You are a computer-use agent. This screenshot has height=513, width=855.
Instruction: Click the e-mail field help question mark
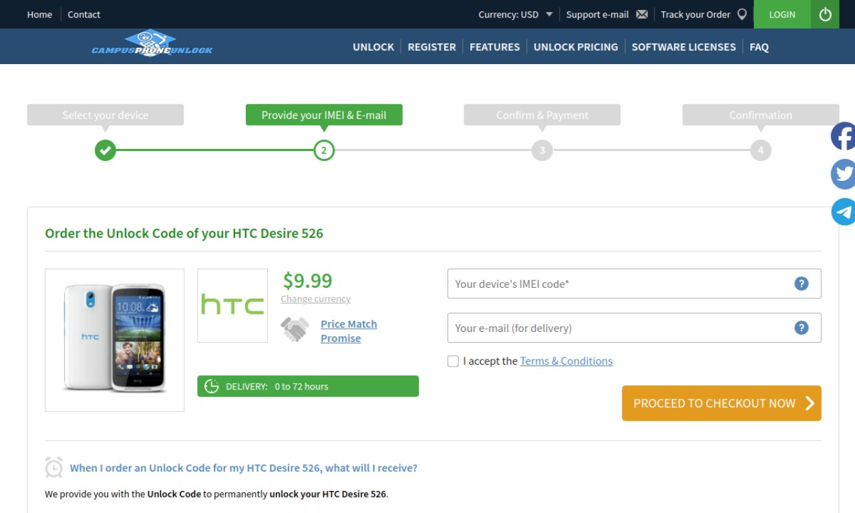[x=802, y=328]
